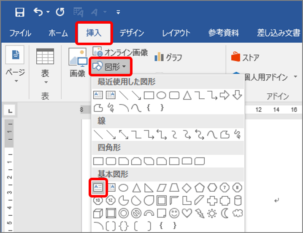Viewport: 303px width, 233px height.
Task: Click オンライン画像 button
Action: coord(120,52)
